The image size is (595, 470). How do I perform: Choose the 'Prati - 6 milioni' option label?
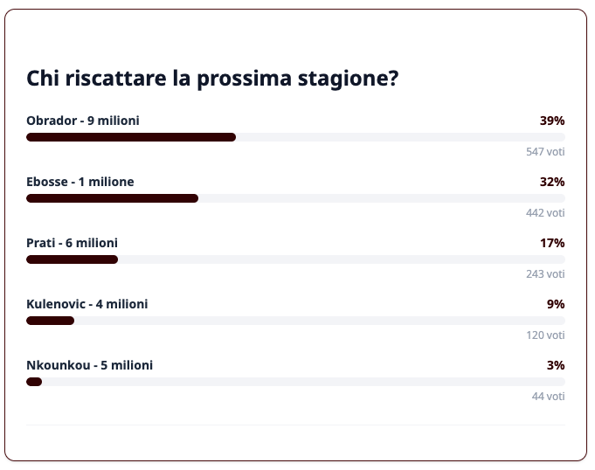73,243
